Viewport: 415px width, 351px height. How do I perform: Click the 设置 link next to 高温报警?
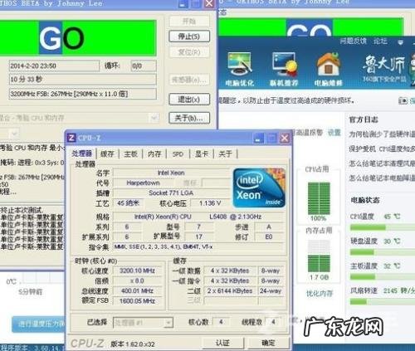(x=334, y=133)
